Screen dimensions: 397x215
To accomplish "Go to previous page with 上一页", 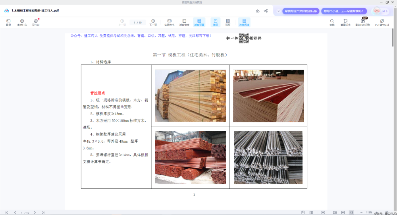I will point(122,22).
